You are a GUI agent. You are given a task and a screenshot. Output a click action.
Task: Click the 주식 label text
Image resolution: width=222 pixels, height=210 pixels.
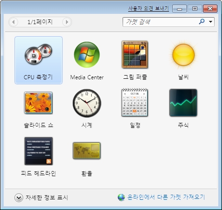(x=183, y=125)
